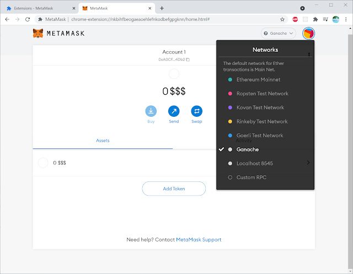Open the Chrome profile avatar

(336, 19)
